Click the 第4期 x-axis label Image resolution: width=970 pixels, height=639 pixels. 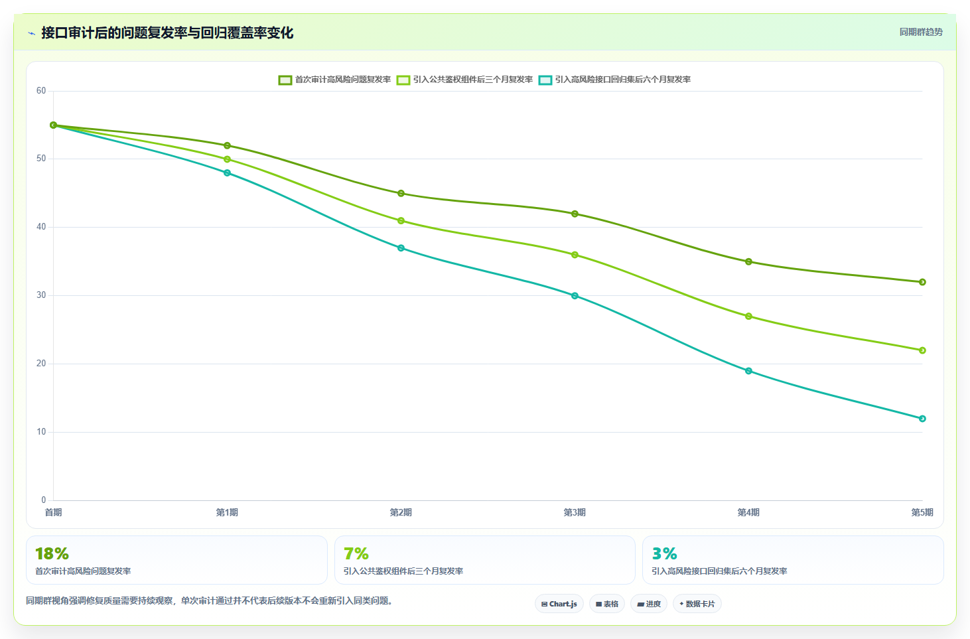pos(748,512)
